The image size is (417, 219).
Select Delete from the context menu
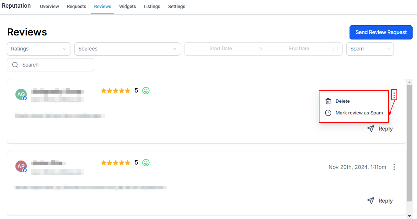pyautogui.click(x=343, y=101)
